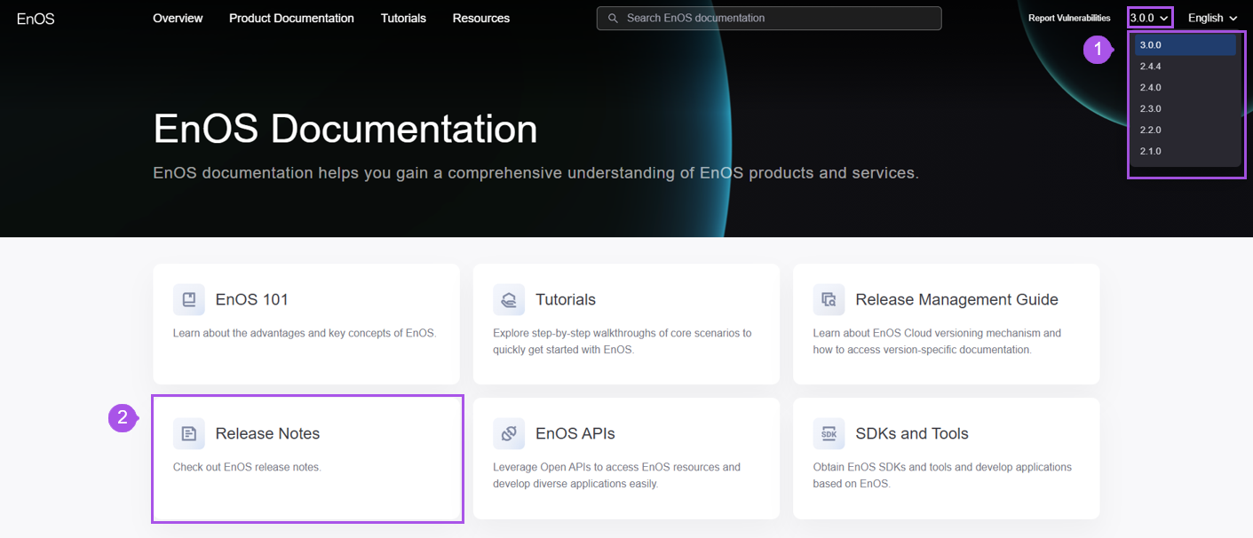
Task: Select version 2.2.0 in version list
Action: (x=1151, y=131)
